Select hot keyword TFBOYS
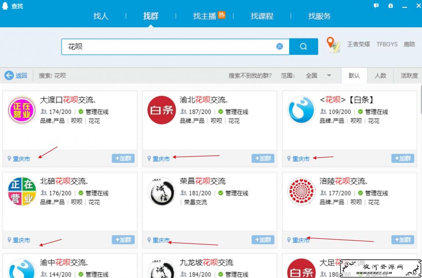 click(x=387, y=44)
